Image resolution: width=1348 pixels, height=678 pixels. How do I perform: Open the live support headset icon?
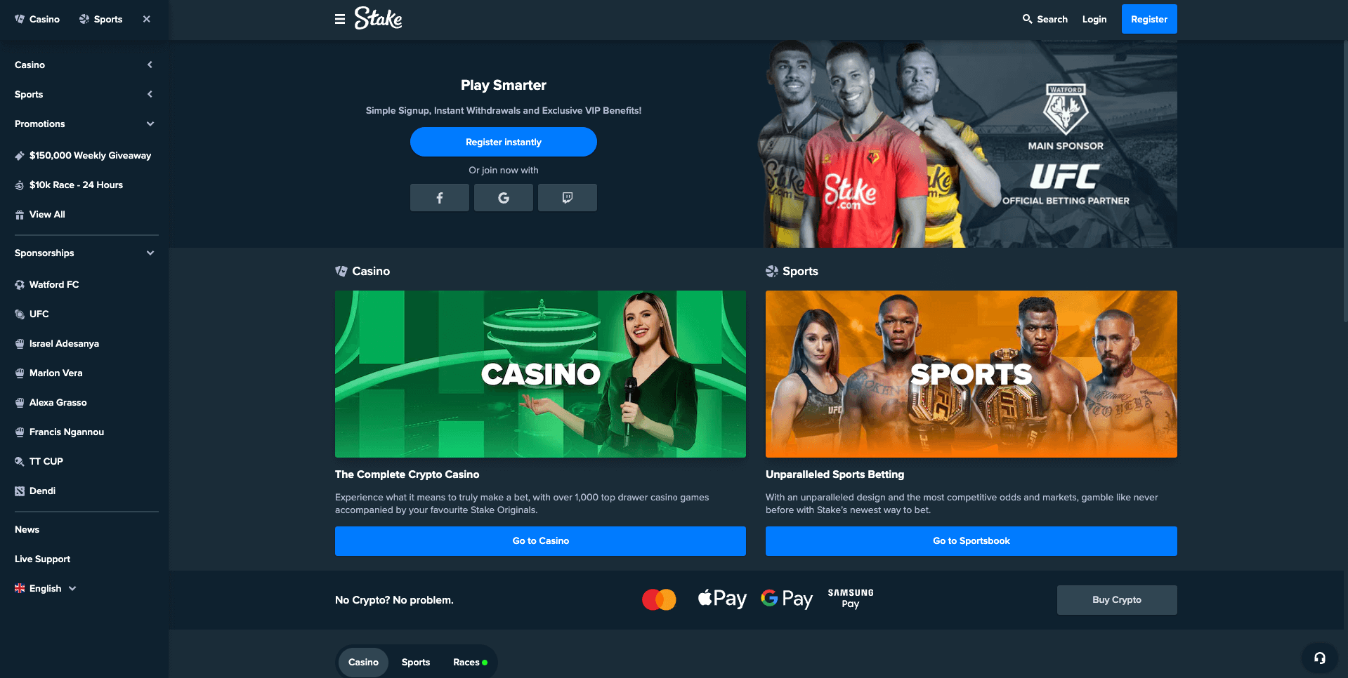coord(1320,658)
